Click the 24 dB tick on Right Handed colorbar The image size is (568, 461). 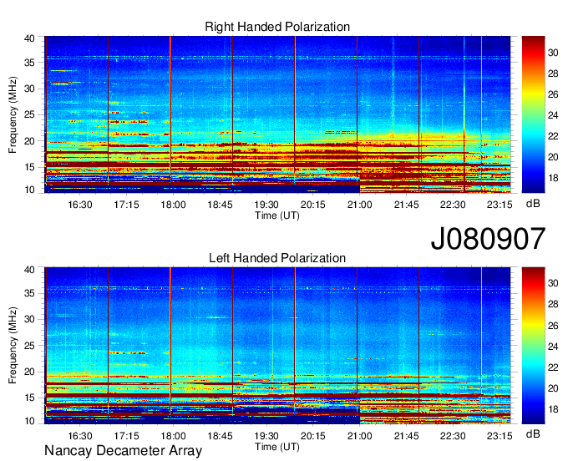click(x=553, y=115)
